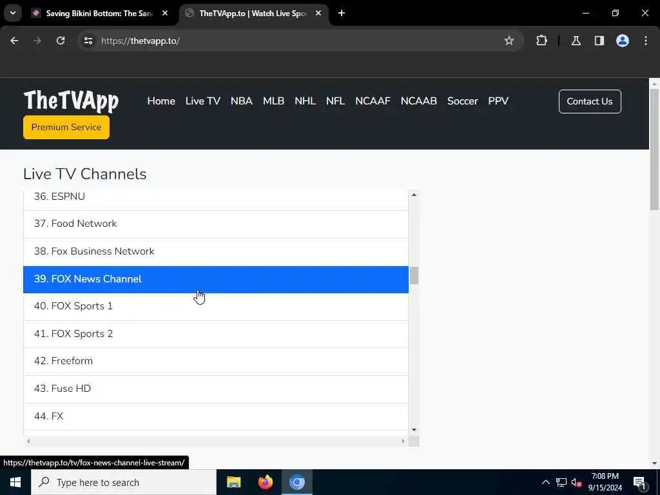This screenshot has height=495, width=660.
Task: Open channel 39. FOX News Channel
Action: pyautogui.click(x=216, y=279)
